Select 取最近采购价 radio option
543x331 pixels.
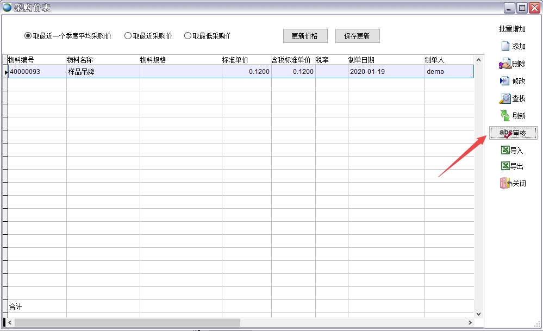coord(128,36)
